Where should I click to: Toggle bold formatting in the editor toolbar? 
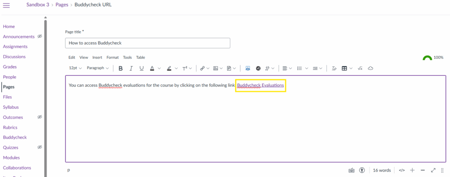(120, 68)
